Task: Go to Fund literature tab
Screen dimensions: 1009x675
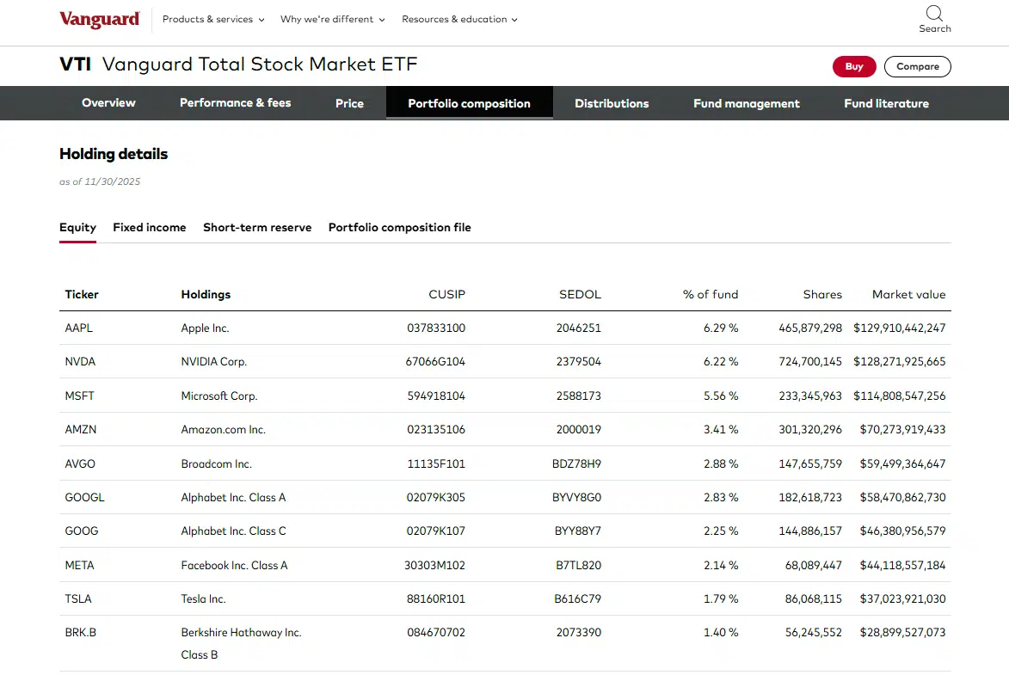Action: pyautogui.click(x=886, y=103)
